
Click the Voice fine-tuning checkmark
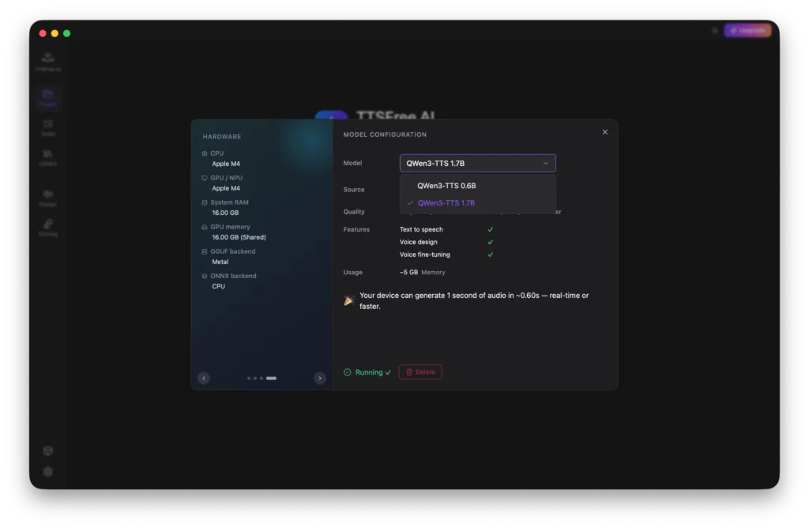click(490, 255)
